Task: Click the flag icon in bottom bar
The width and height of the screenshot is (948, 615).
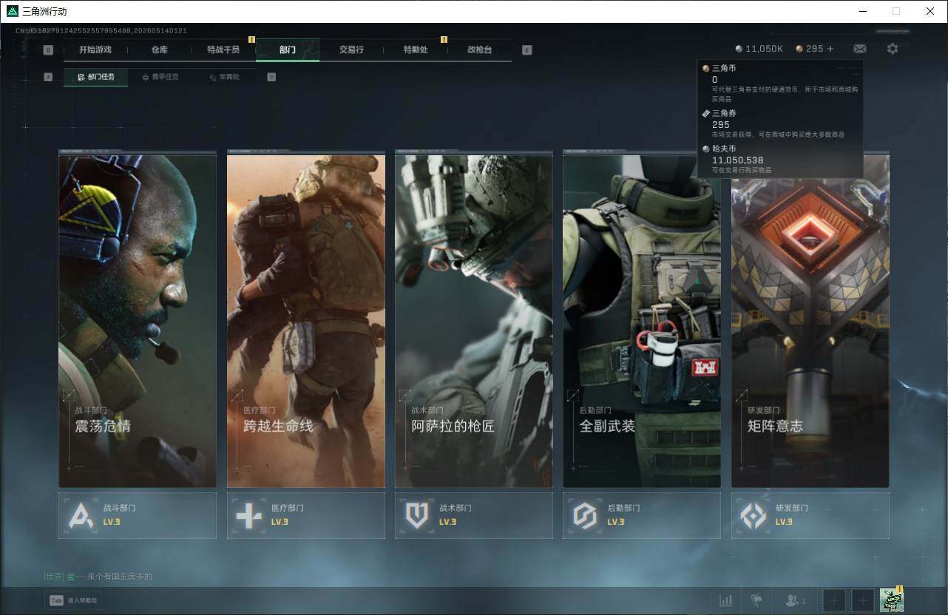Action: [756, 600]
